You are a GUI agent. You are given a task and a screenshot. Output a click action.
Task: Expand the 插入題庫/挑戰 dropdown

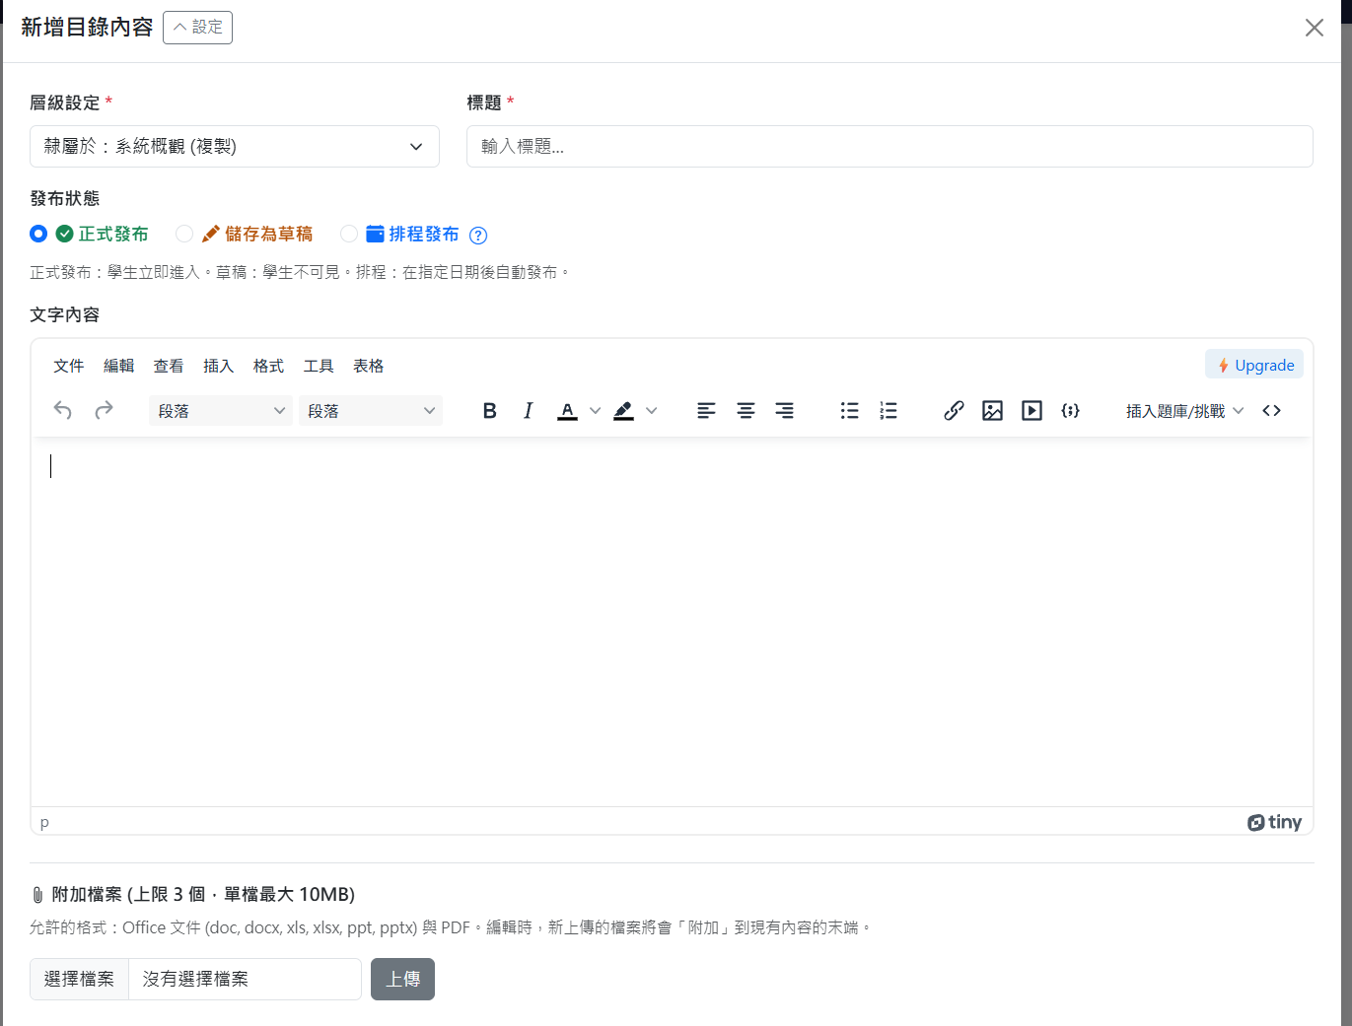coord(1184,411)
